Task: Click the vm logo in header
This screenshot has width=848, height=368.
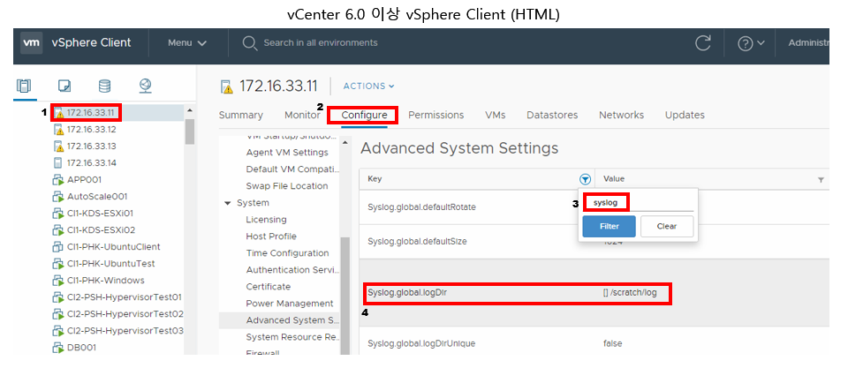Action: point(32,42)
